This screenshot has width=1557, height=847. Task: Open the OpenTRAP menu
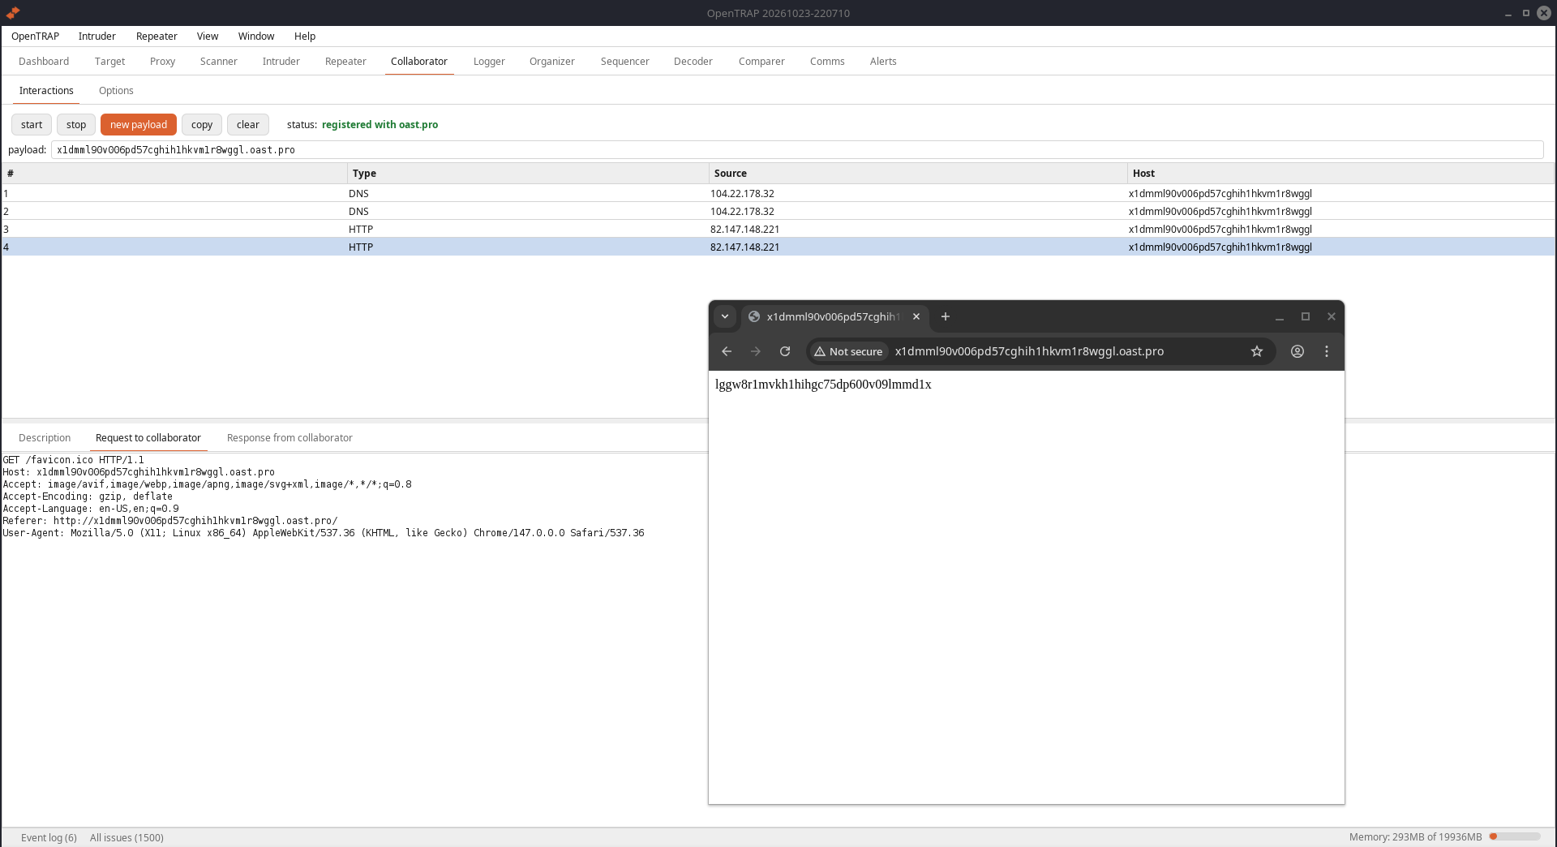pyautogui.click(x=35, y=36)
